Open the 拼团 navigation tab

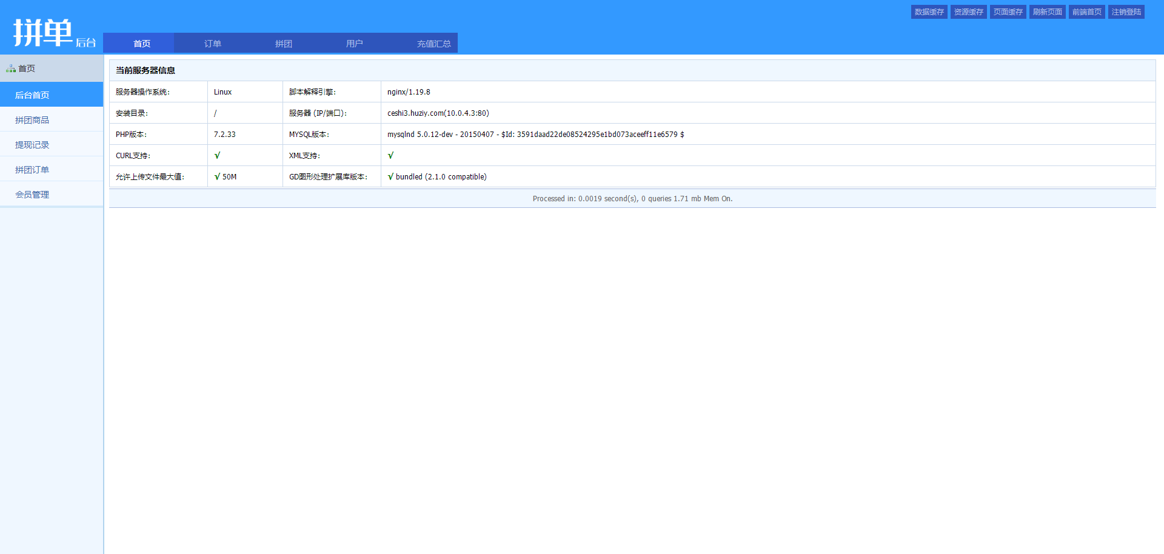(x=284, y=44)
